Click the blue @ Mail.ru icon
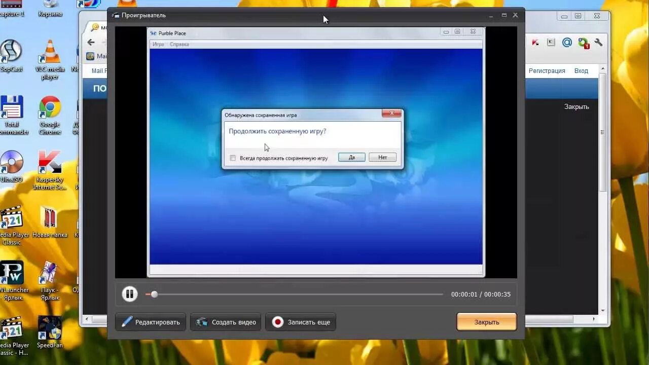Viewport: 649px width, 365px height. [x=567, y=43]
